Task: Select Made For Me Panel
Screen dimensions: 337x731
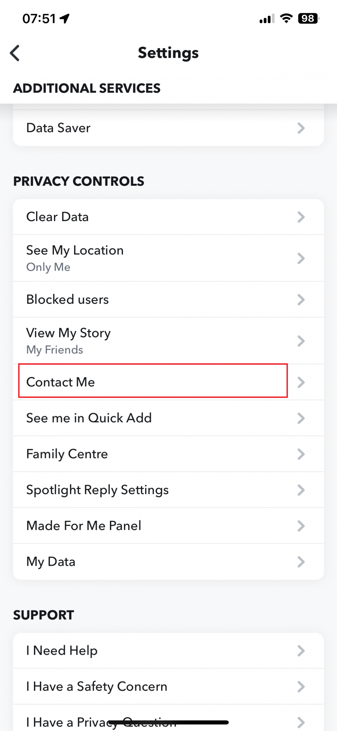Action: (x=168, y=526)
